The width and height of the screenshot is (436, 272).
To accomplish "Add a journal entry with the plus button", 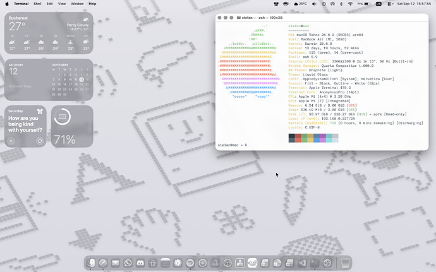I will 11,141.
